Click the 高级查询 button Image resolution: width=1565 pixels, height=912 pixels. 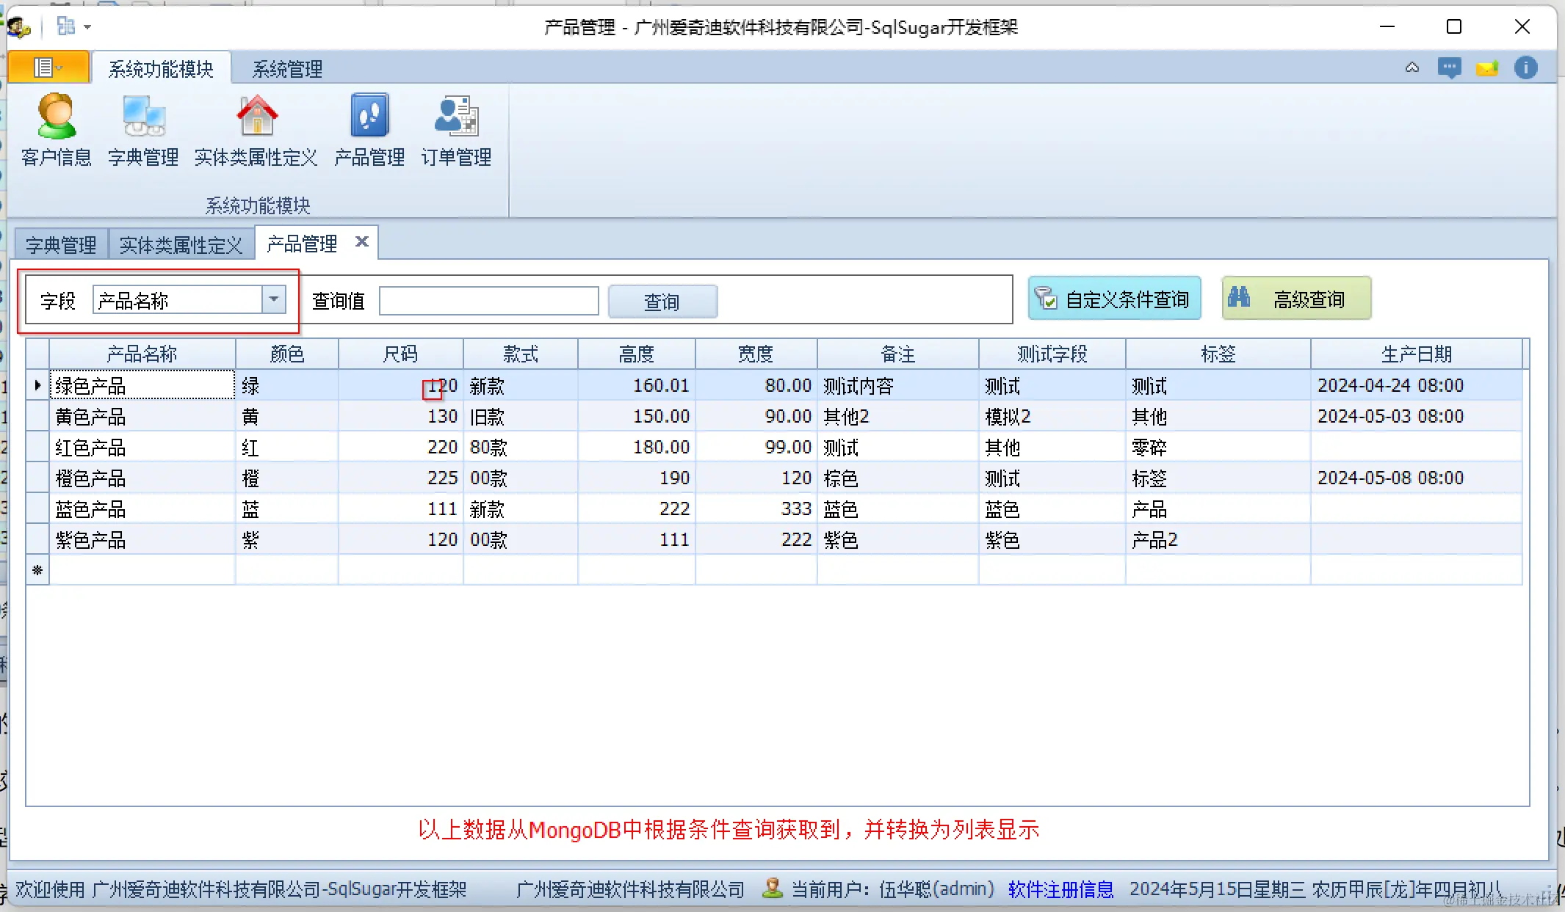1295,299
